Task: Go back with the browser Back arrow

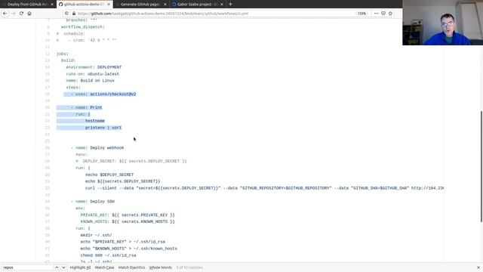Action: click(x=5, y=14)
